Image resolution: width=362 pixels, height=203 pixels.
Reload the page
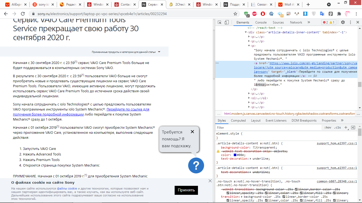23,14
